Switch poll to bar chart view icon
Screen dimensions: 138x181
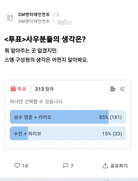113,89
